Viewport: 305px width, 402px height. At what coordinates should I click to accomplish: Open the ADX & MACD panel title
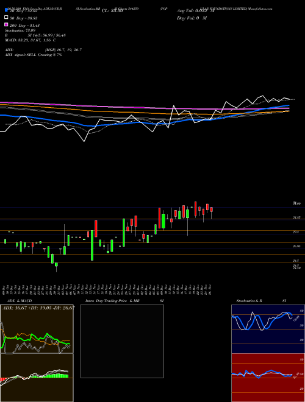pyautogui.click(x=20, y=301)
